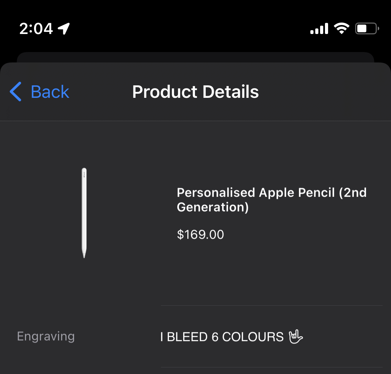Screen dimensions: 391x374
Task: Tap the Wi-Fi status icon
Action: (x=341, y=28)
